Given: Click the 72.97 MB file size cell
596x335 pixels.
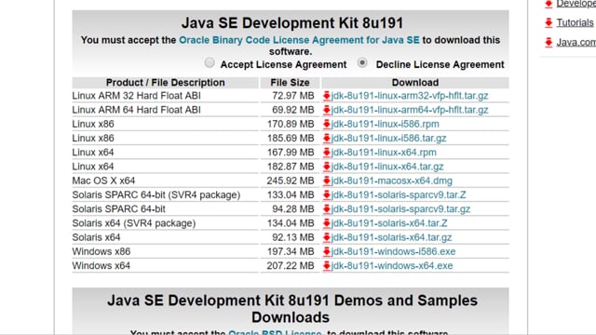Looking at the screenshot, I should coord(292,96).
